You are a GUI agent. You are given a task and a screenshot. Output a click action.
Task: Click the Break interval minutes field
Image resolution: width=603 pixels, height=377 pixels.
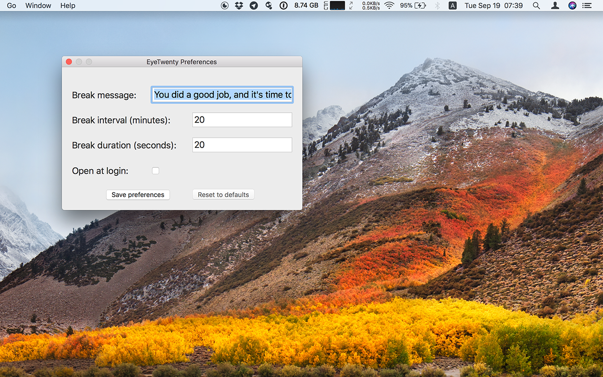click(242, 120)
